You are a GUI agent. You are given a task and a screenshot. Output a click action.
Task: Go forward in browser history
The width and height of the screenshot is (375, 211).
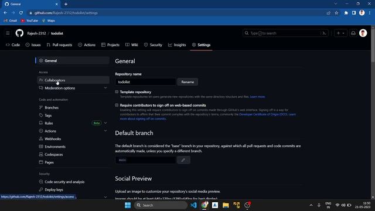click(13, 13)
